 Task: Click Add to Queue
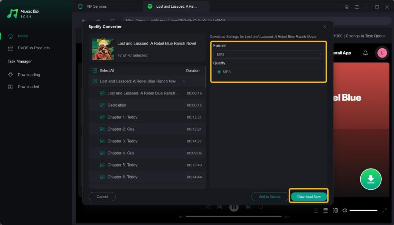(270, 197)
